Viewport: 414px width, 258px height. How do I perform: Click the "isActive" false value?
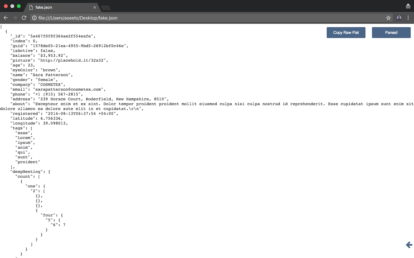click(47, 51)
